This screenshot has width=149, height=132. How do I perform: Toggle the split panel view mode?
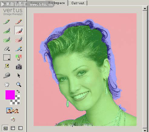coord(13,128)
